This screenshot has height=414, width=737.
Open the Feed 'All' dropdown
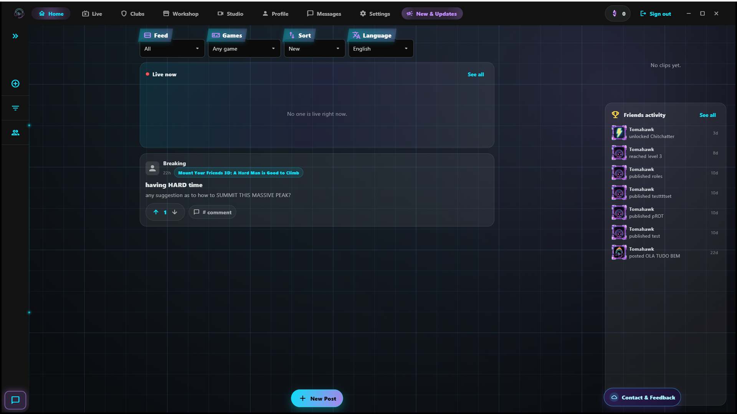(x=172, y=49)
